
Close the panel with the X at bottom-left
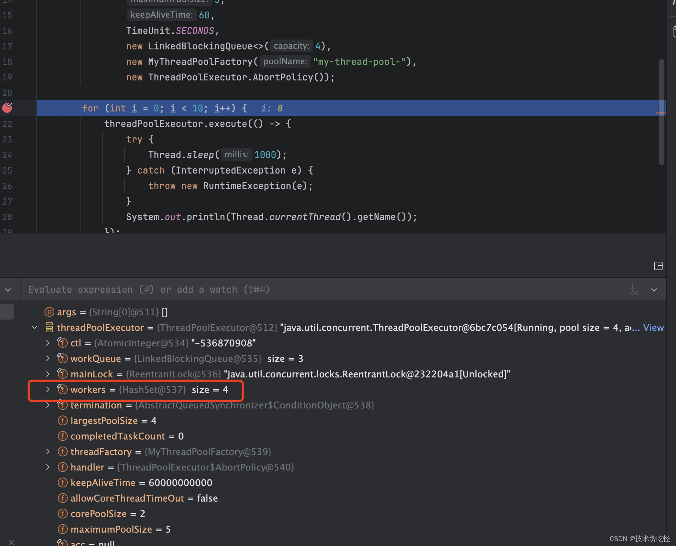[x=11, y=542]
